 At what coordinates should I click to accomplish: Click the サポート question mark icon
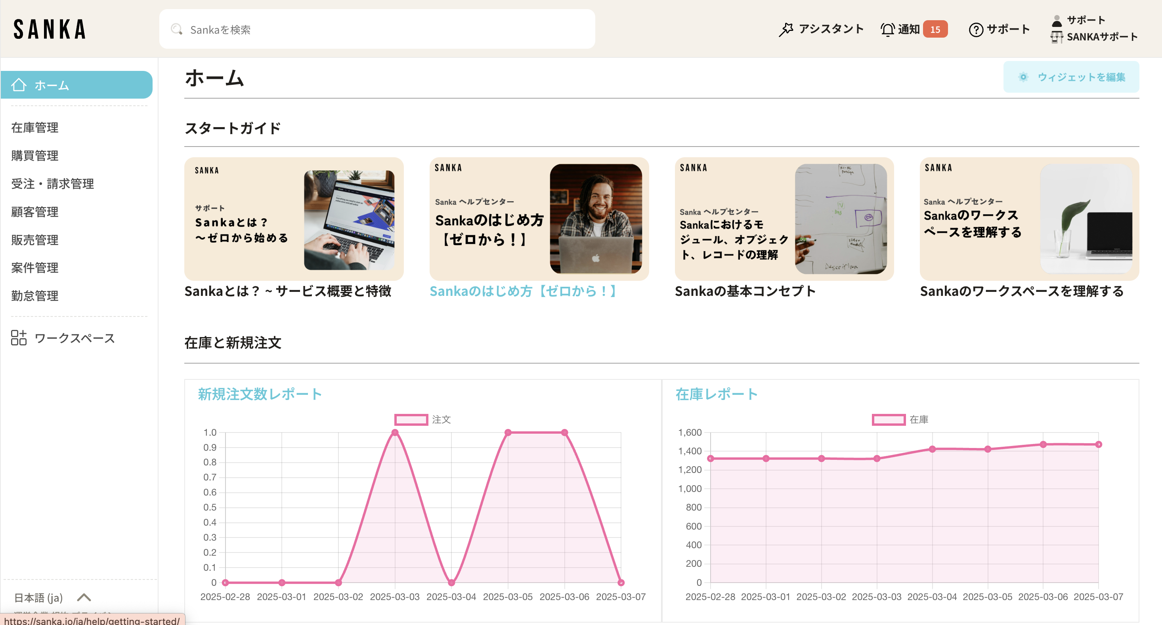tap(976, 30)
